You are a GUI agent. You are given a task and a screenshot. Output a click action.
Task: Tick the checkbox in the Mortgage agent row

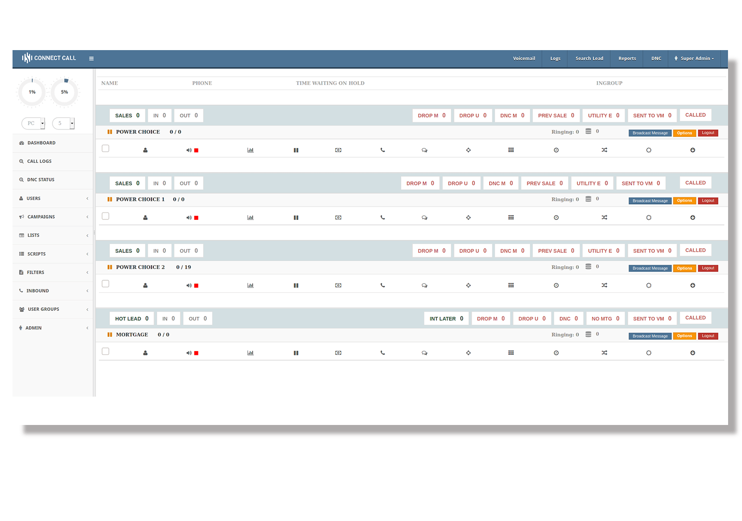coord(105,351)
